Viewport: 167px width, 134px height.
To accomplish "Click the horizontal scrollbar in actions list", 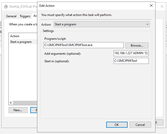I will click(x=25, y=103).
